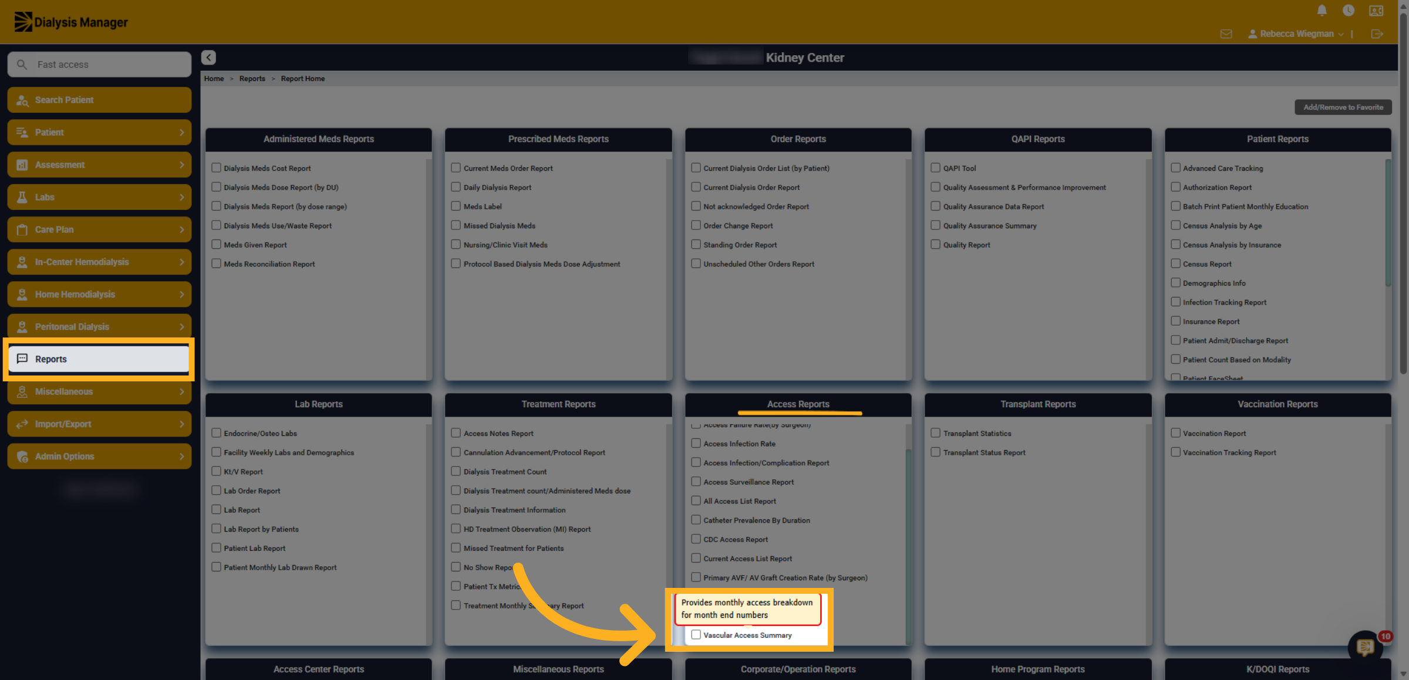
Task: Expand the Home Hemodialysis menu arrow
Action: pos(181,295)
